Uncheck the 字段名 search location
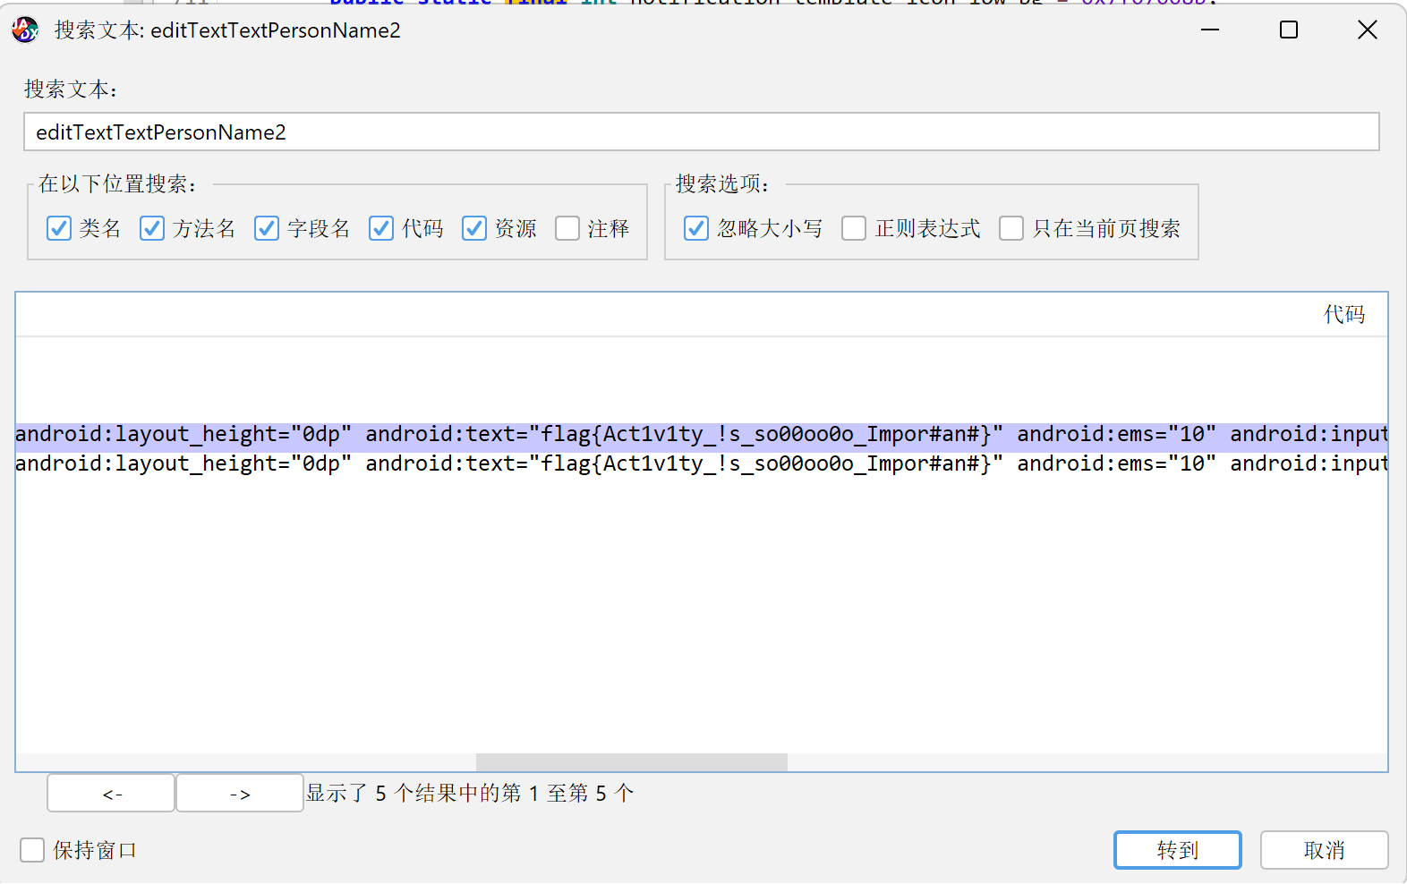The image size is (1407, 884). pos(267,229)
